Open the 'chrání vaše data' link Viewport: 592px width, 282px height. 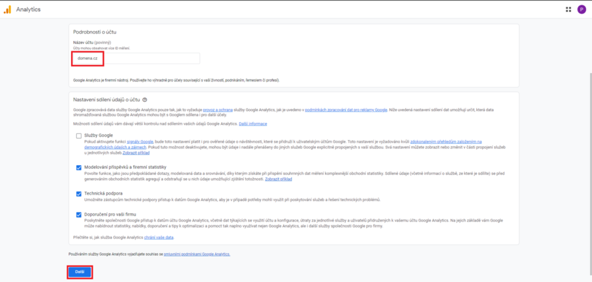pyautogui.click(x=159, y=237)
